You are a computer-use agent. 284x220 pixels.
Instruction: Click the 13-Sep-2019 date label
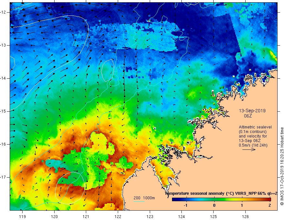pos(252,111)
